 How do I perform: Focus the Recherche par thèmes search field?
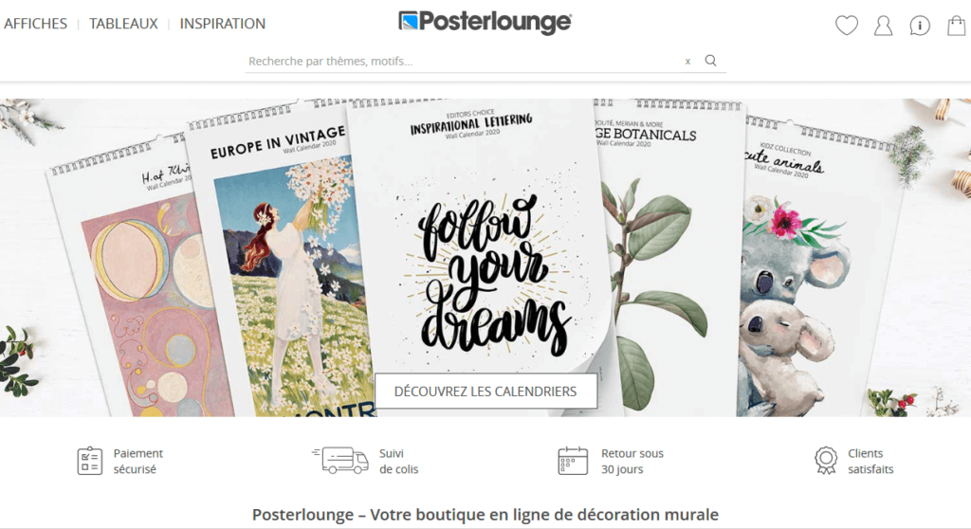click(465, 62)
